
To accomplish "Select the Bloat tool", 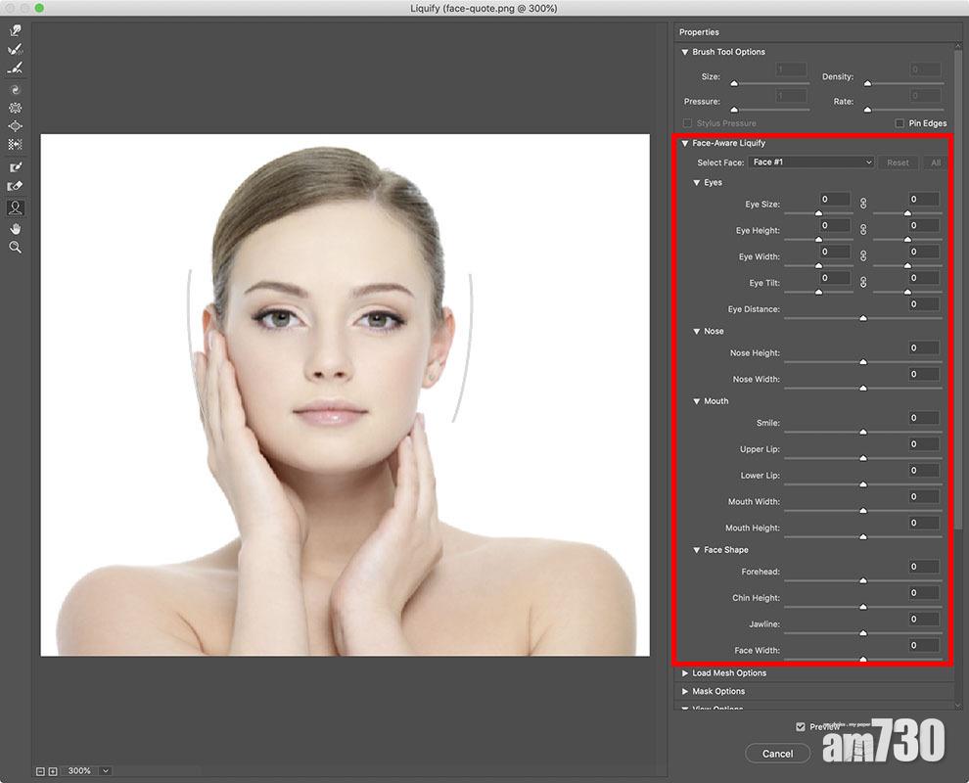I will tap(15, 126).
